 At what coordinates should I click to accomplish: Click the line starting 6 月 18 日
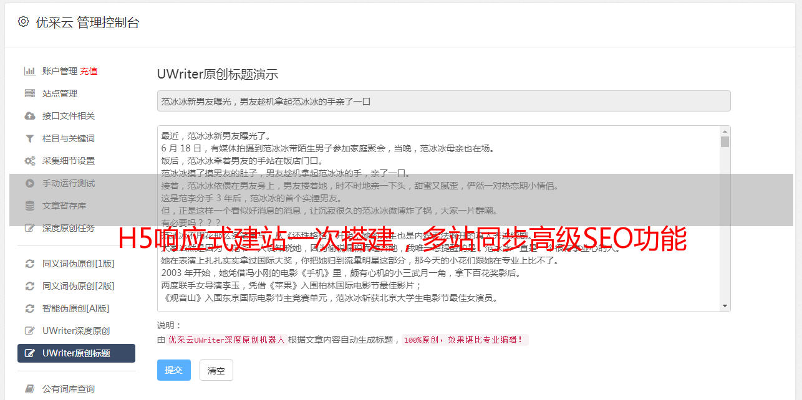pyautogui.click(x=327, y=148)
